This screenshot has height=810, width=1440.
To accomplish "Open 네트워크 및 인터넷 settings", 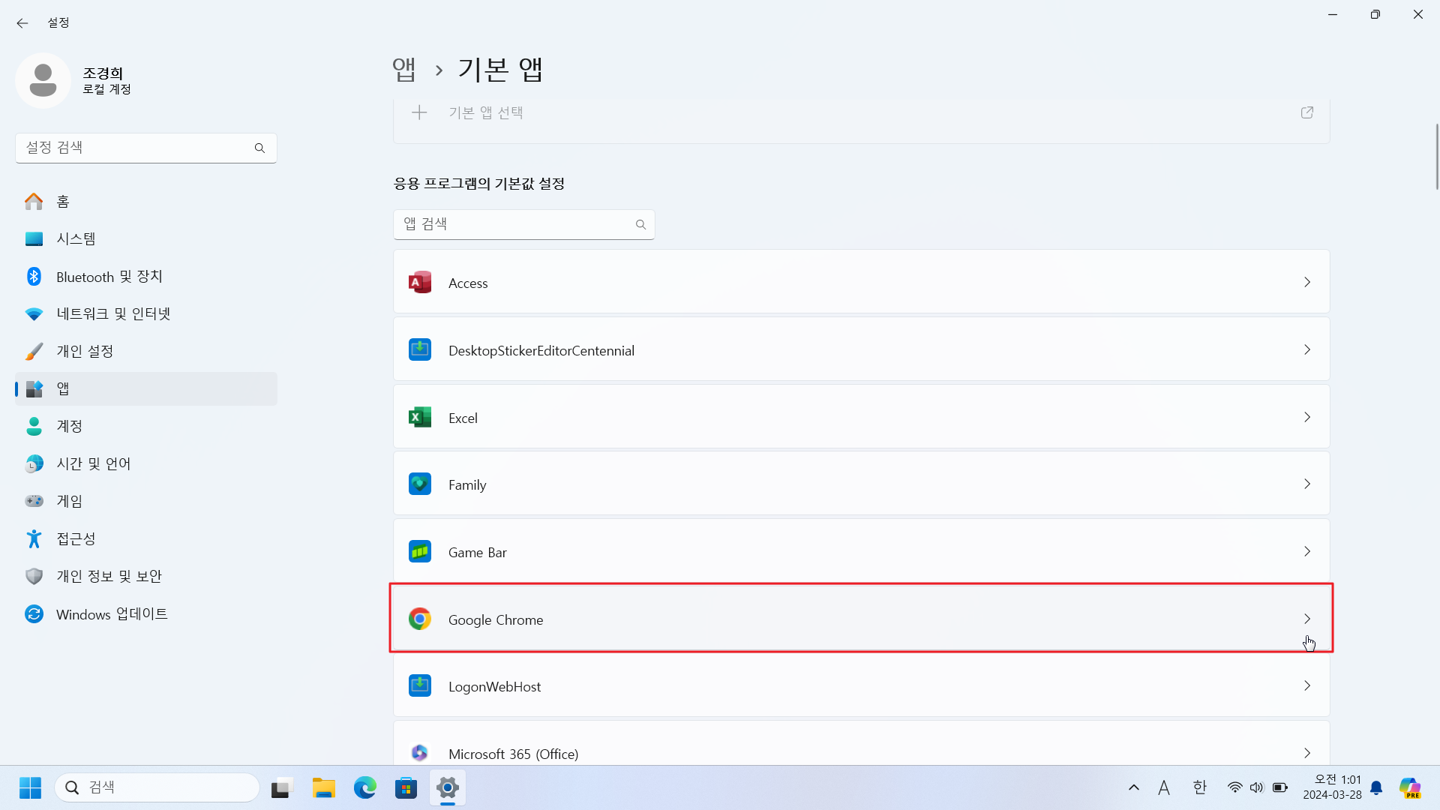I will (146, 313).
